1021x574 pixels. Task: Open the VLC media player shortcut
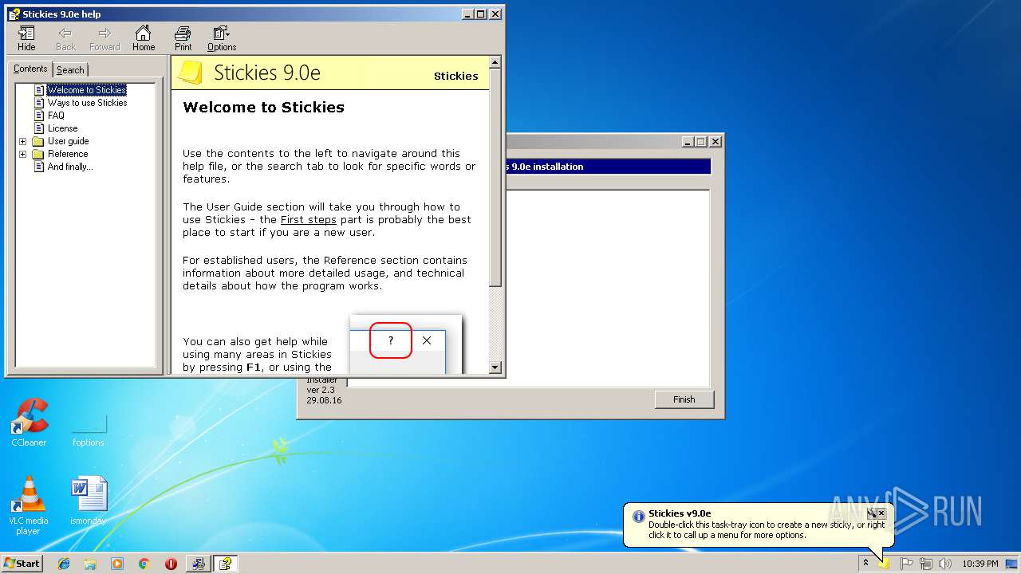pos(28,505)
